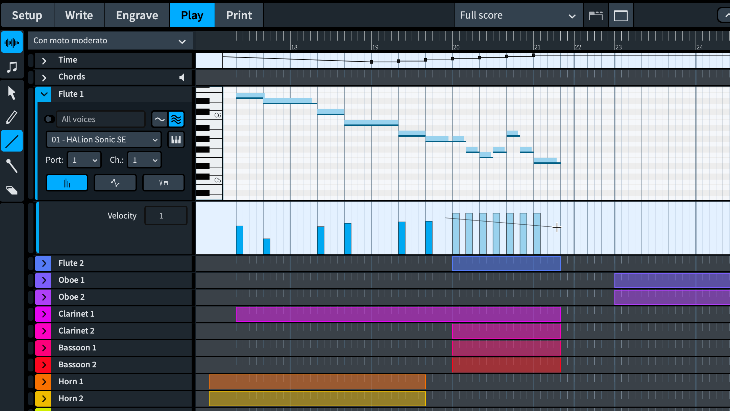Select the track overview waveform icon
Viewport: 730px width, 411px height.
point(12,42)
